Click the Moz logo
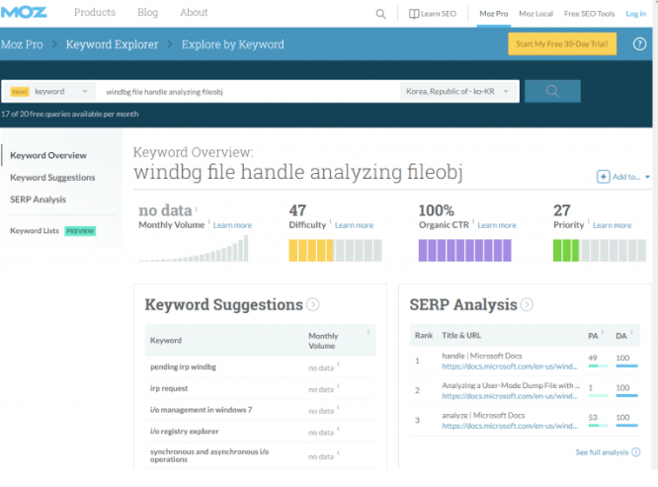The image size is (658, 487). 24,12
